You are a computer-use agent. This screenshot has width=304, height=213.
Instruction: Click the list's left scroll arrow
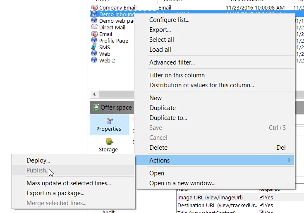94,94
